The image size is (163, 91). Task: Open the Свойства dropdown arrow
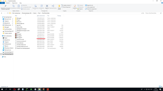75,9
